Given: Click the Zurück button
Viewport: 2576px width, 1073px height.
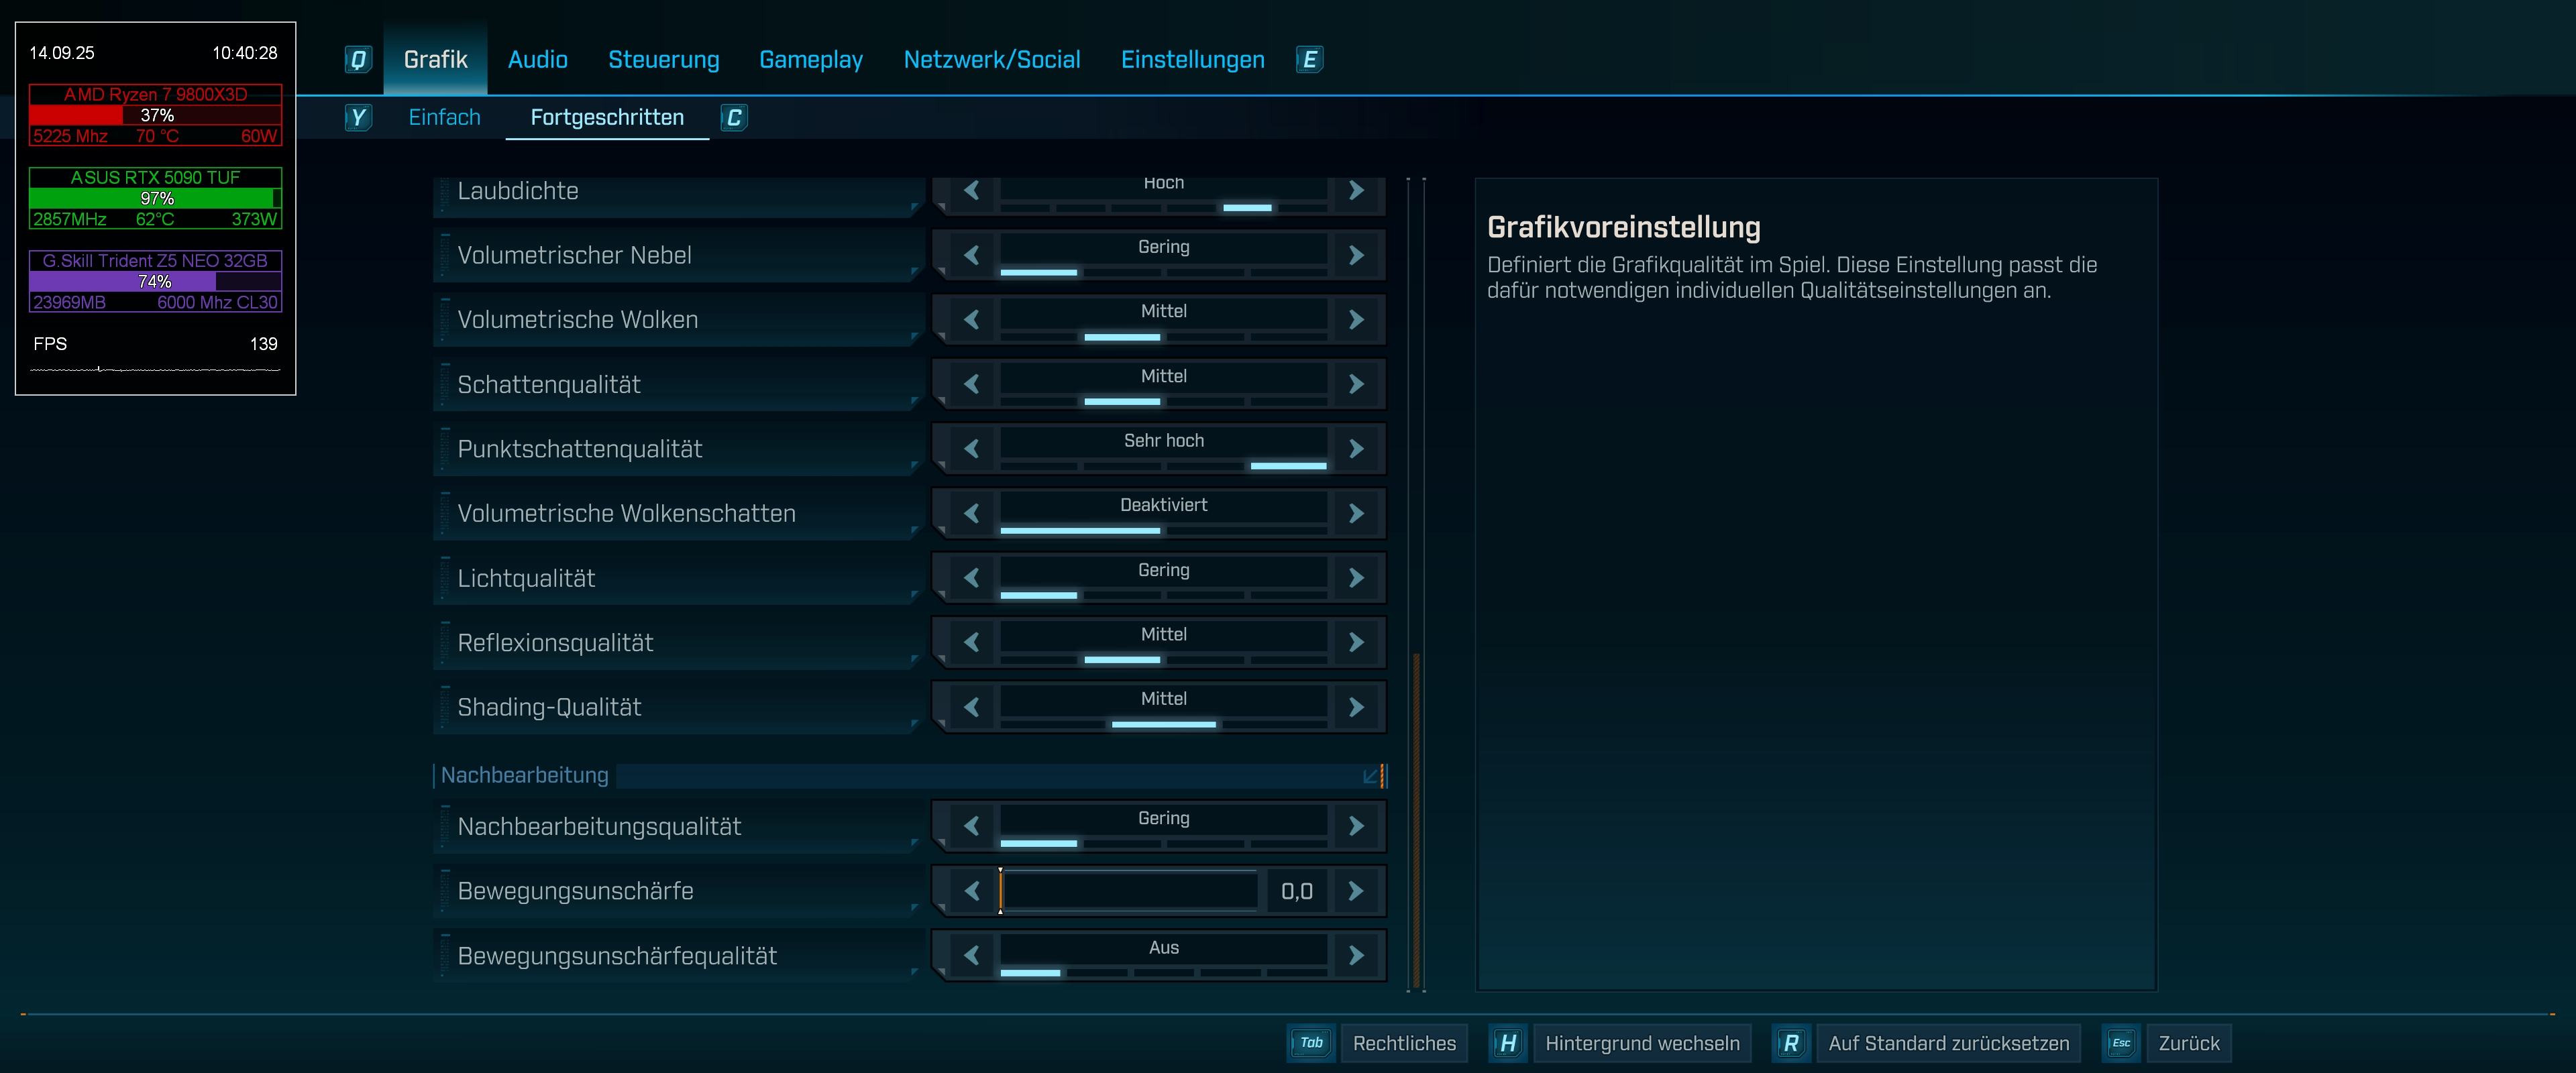Looking at the screenshot, I should pyautogui.click(x=2188, y=1043).
